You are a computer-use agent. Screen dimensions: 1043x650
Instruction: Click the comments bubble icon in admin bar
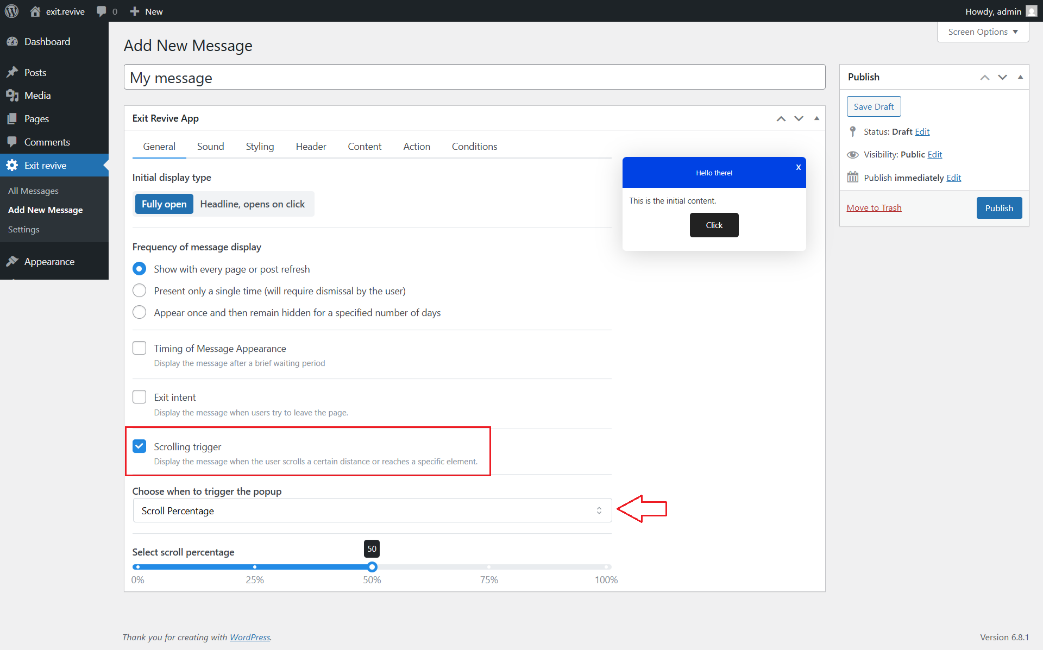[102, 11]
